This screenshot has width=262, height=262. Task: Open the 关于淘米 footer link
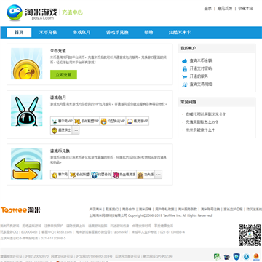point(95,210)
